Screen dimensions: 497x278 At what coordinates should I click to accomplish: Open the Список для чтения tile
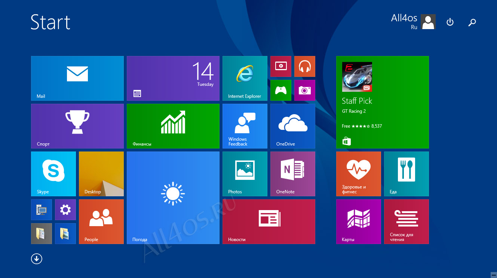point(406,222)
